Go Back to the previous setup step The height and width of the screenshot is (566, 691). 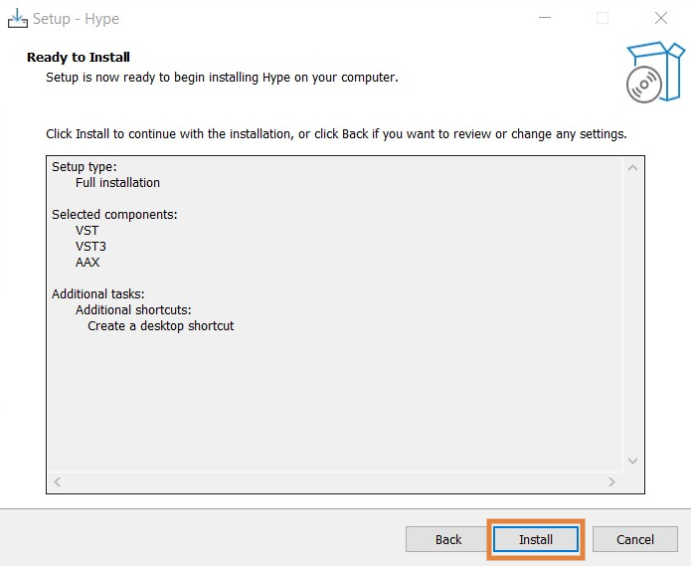448,539
